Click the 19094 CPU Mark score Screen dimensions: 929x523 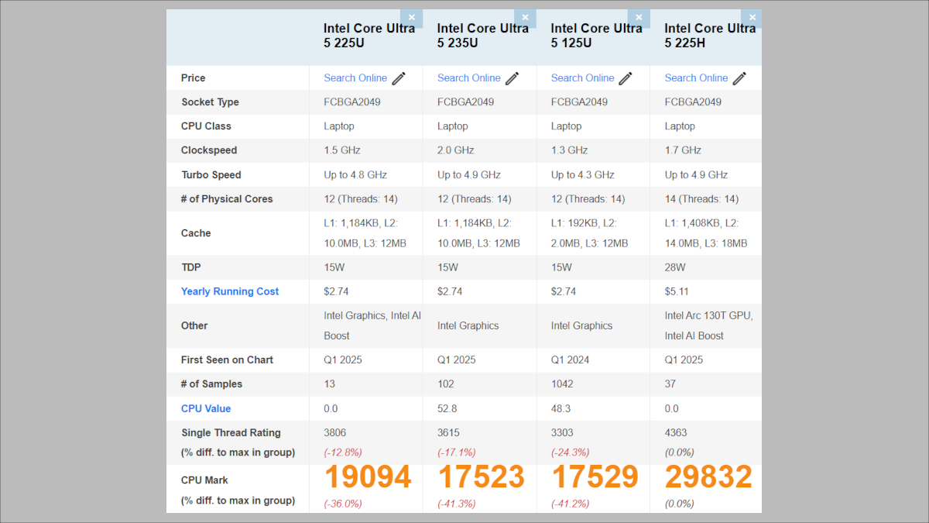[368, 477]
